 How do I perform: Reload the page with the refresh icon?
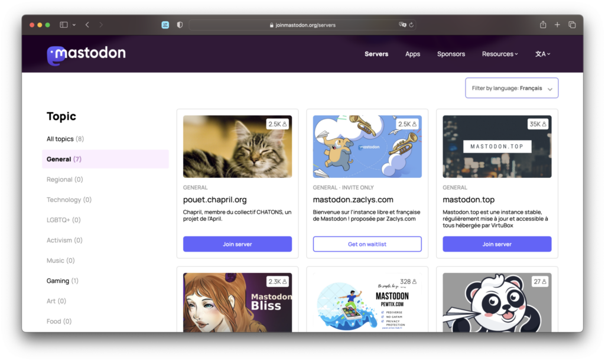point(411,25)
